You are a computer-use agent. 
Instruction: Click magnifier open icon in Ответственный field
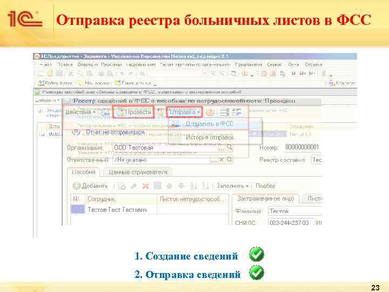(x=230, y=160)
